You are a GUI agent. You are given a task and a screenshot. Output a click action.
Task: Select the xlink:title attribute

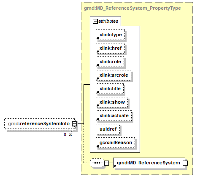[110, 88]
